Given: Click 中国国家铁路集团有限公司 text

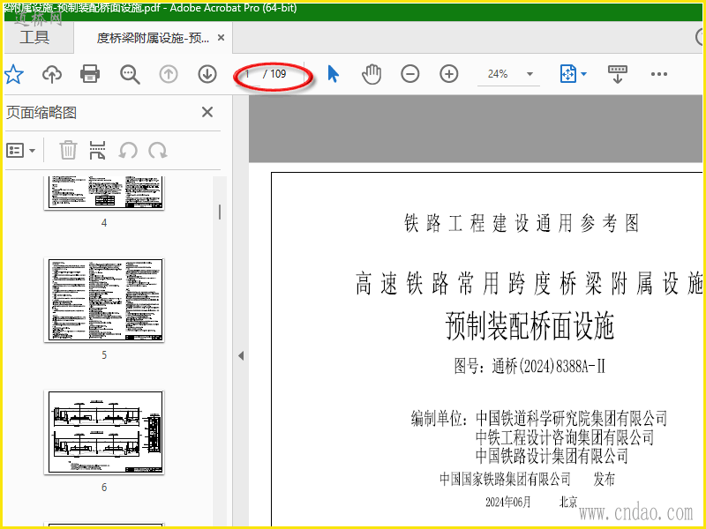Looking at the screenshot, I should tap(505, 479).
